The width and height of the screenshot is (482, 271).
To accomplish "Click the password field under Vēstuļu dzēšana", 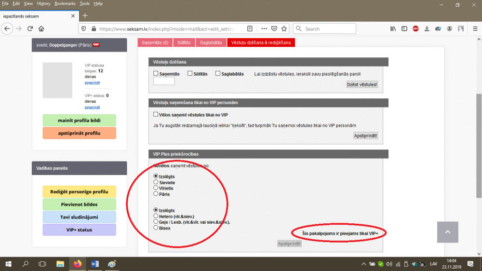I will click(x=164, y=81).
